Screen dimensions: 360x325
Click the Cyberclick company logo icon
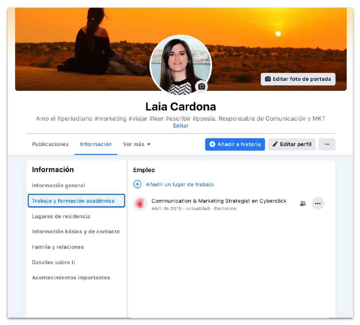(x=140, y=204)
